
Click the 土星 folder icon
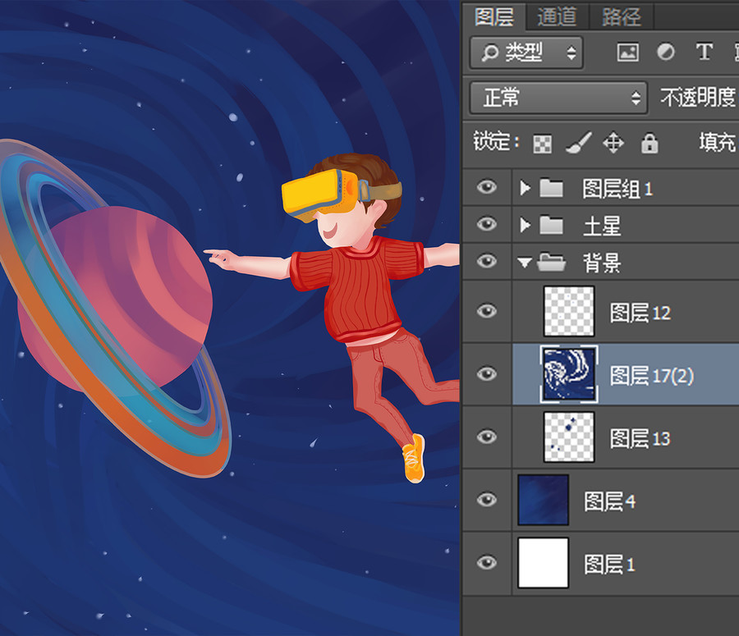[551, 225]
